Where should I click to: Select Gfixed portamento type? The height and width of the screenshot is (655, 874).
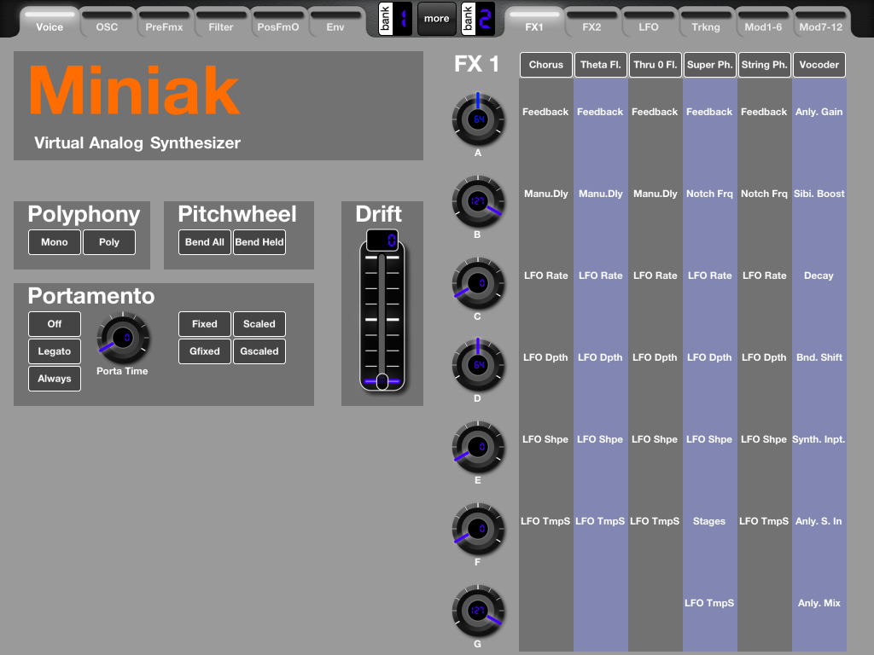click(205, 351)
